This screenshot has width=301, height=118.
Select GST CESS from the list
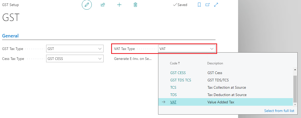tap(178, 73)
